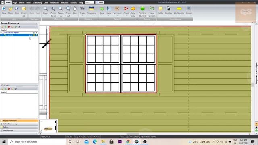Collapse the ELEVATIONS NORTH tree node
The height and width of the screenshot is (145, 258).
point(1,33)
